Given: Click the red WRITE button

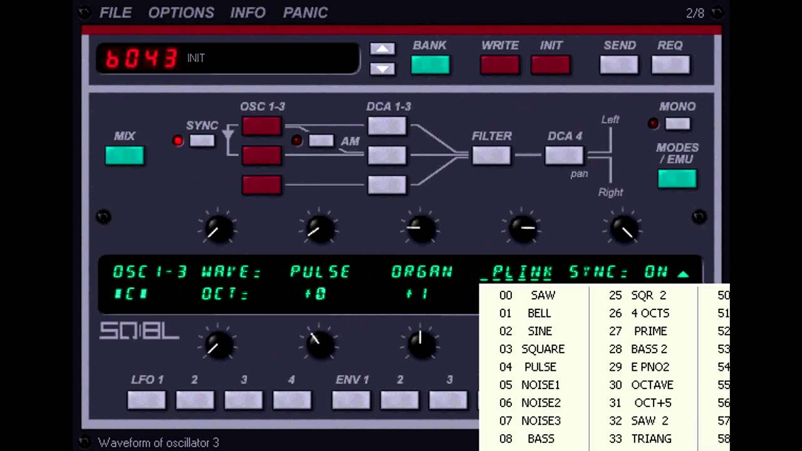Looking at the screenshot, I should point(500,65).
